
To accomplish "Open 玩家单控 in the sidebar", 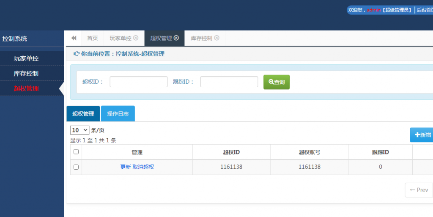I will pyautogui.click(x=26, y=58).
